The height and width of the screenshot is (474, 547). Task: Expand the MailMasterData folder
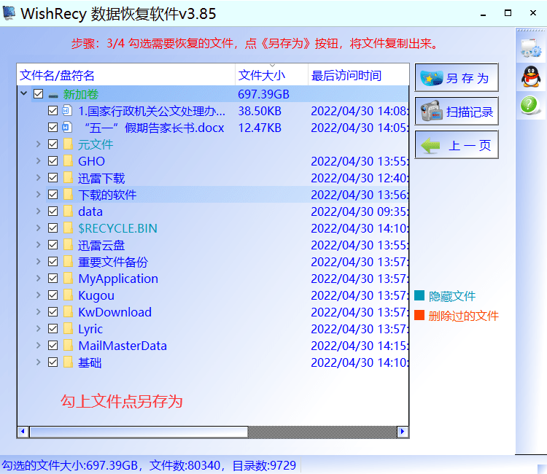tap(38, 346)
